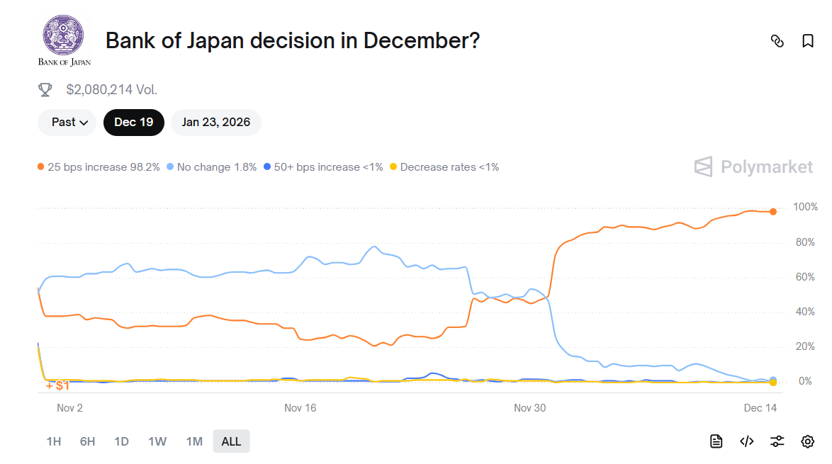Screen dimensions: 832x464
Task: Open the market rules document icon
Action: (716, 441)
